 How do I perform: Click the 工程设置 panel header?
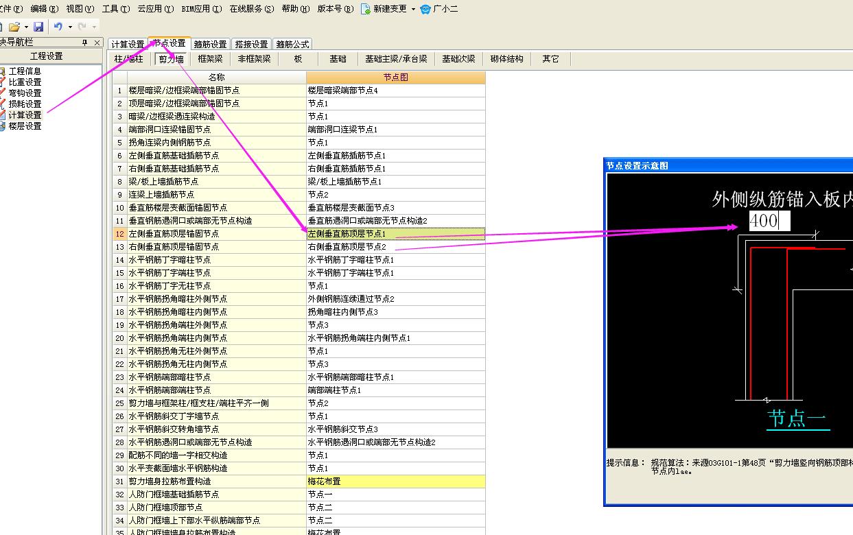click(x=47, y=56)
